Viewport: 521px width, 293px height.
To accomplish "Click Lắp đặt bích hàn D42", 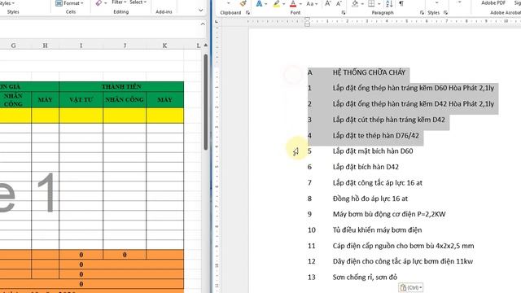I will click(x=366, y=167).
